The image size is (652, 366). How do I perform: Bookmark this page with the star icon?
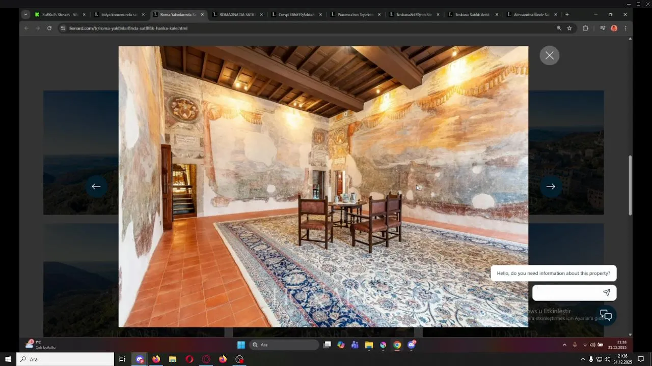coord(569,28)
